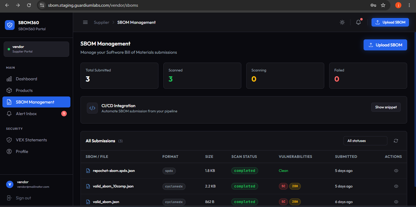Click the 5C badge in valid_sbom_10comp.json row
This screenshot has height=207, width=416.
283,186
